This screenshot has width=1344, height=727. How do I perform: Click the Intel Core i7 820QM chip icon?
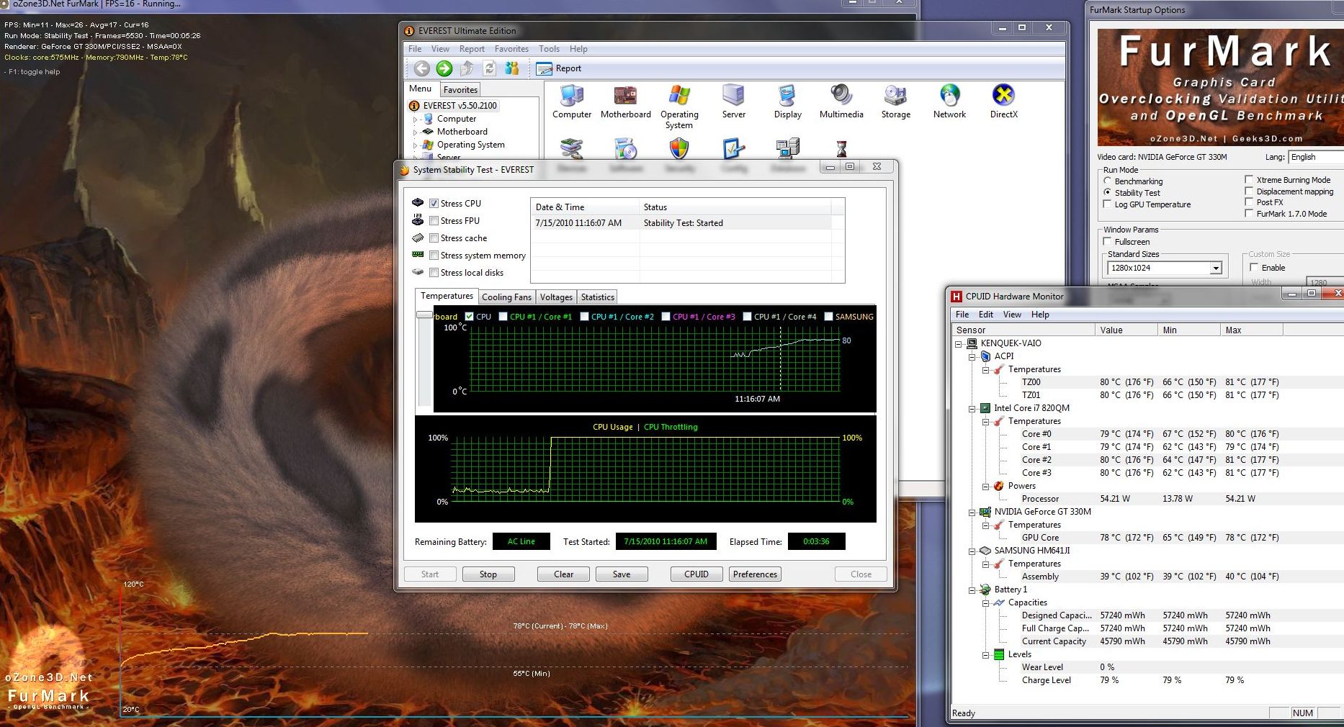tap(985, 408)
